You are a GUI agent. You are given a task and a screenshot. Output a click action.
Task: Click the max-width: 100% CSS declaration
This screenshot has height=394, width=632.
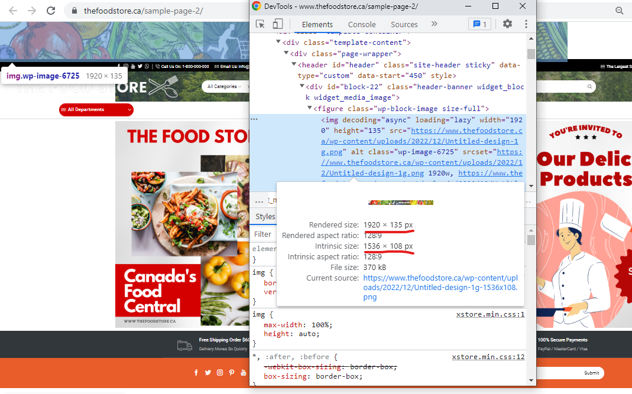[x=298, y=325]
